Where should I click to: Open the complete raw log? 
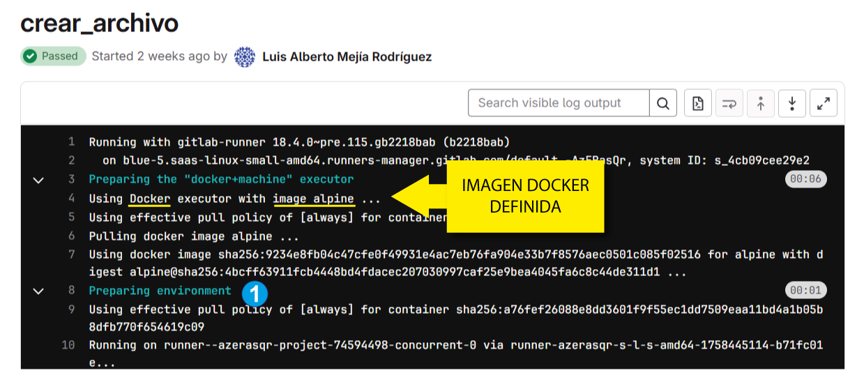(x=697, y=103)
